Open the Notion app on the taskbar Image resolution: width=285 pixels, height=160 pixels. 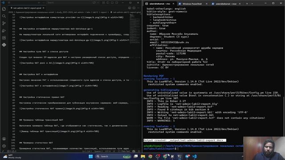click(x=172, y=156)
